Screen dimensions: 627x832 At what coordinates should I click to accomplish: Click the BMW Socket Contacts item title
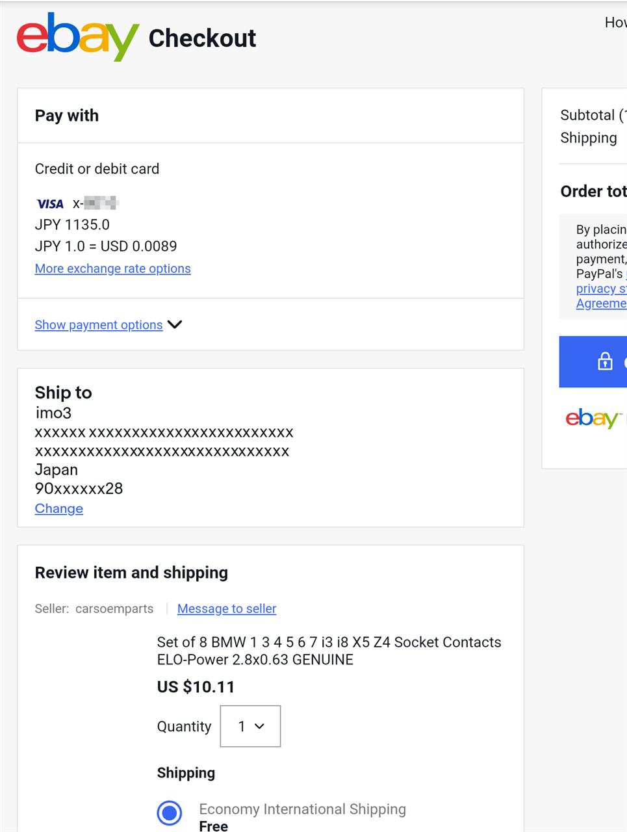329,651
